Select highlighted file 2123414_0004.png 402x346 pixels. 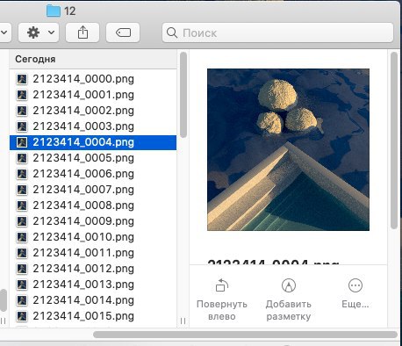pos(93,142)
